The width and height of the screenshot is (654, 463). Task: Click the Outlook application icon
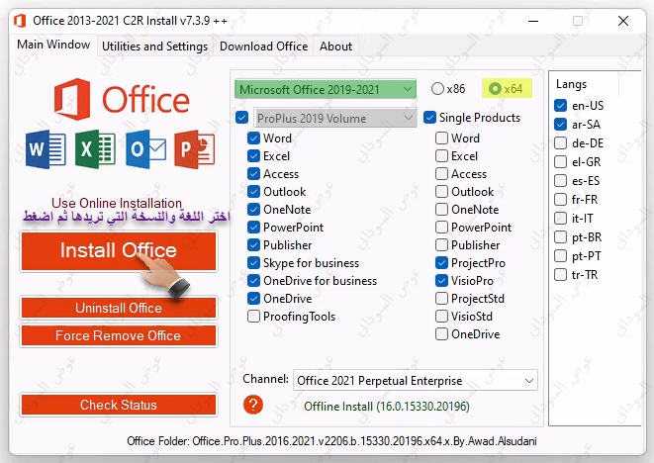tap(145, 149)
